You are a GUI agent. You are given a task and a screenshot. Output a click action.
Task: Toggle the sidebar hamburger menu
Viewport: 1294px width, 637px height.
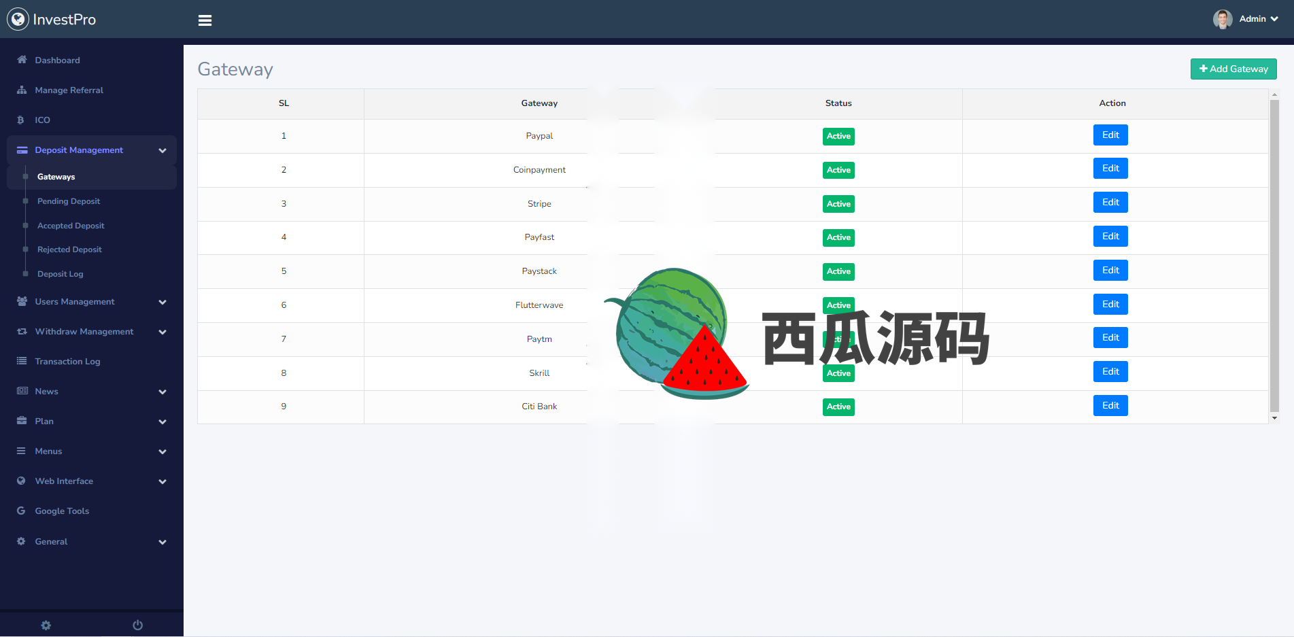(x=205, y=20)
